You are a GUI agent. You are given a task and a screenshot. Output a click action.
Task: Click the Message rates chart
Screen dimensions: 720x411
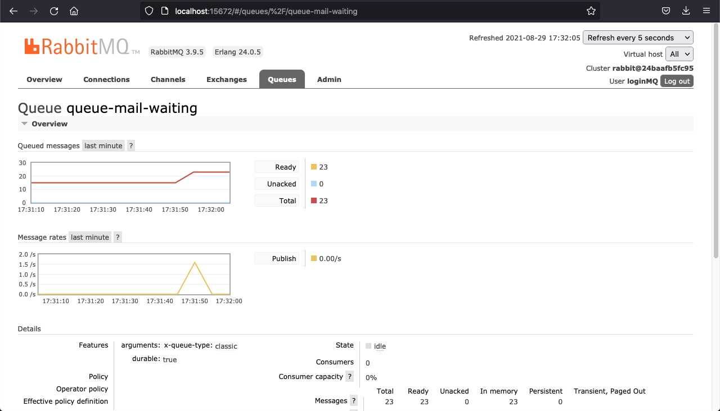[134, 275]
